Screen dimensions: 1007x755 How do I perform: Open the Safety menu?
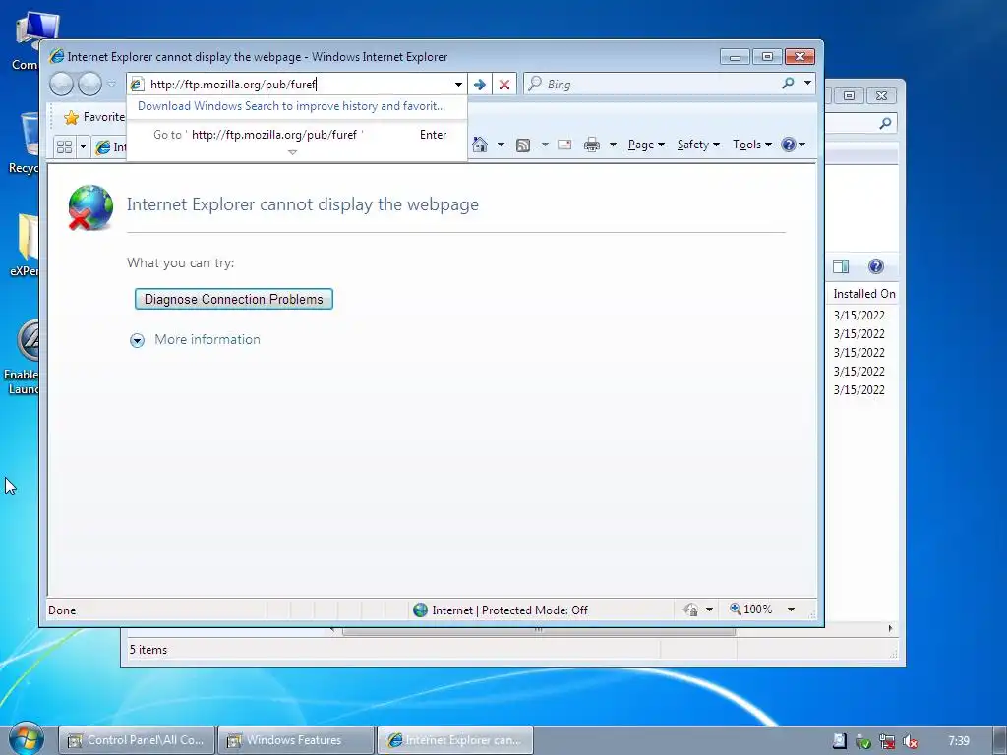click(x=698, y=145)
